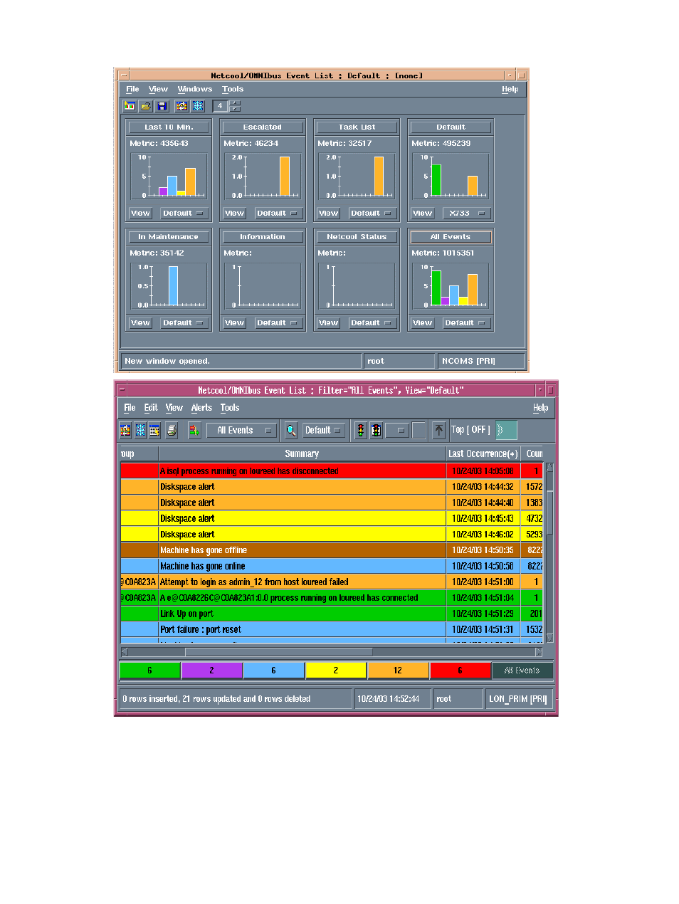Open View menu in lower Event List window

(x=174, y=408)
